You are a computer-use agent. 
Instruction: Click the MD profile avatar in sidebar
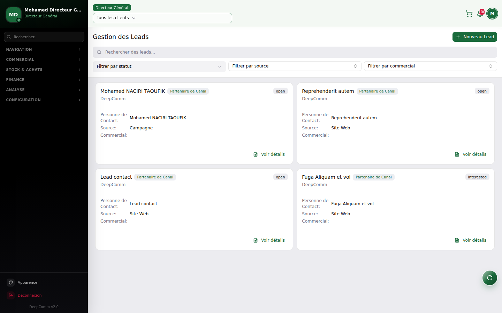pos(14,15)
